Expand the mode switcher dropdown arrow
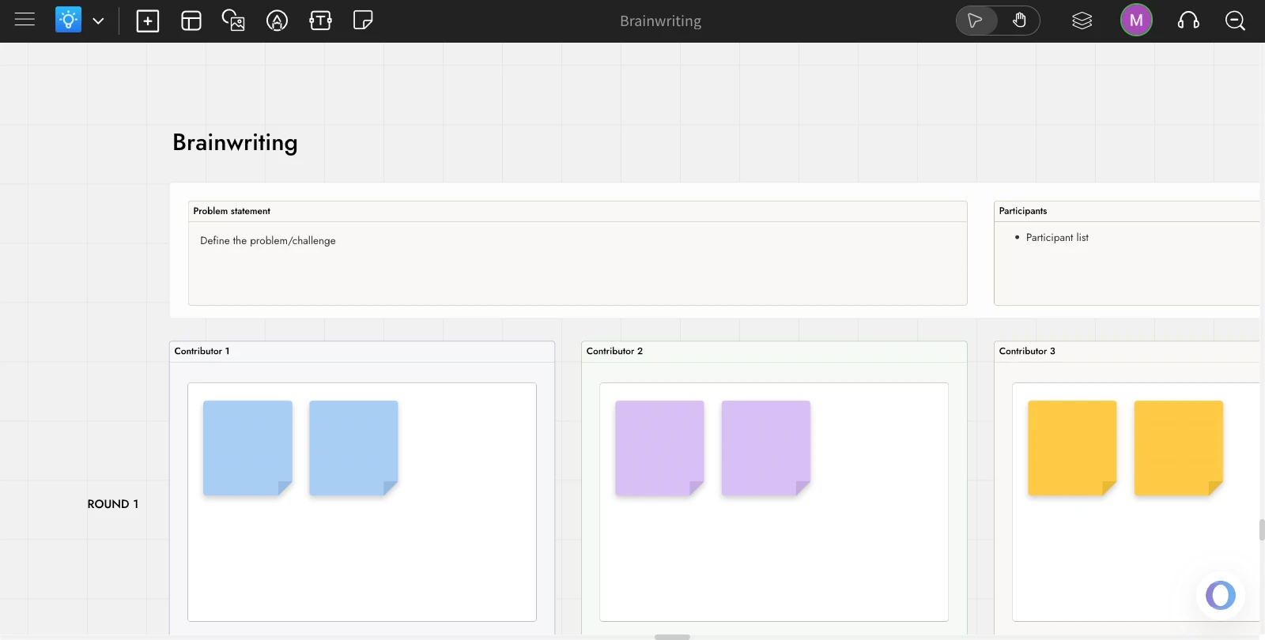Screen dimensions: 1265x640 click(x=98, y=21)
